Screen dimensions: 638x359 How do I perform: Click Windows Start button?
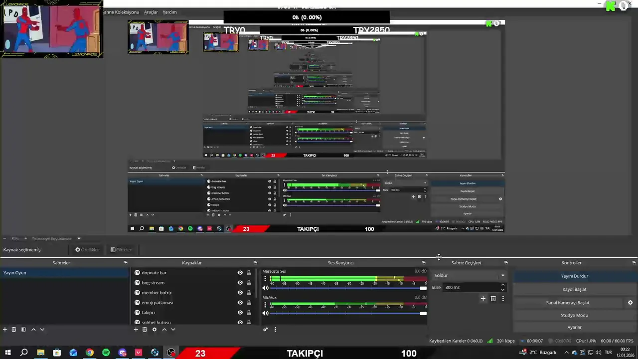point(8,353)
